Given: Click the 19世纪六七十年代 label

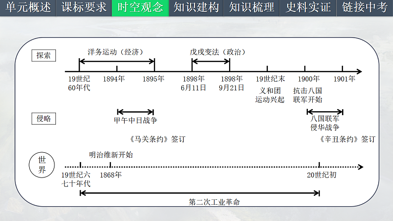Looking at the screenshot, I should point(76,179).
